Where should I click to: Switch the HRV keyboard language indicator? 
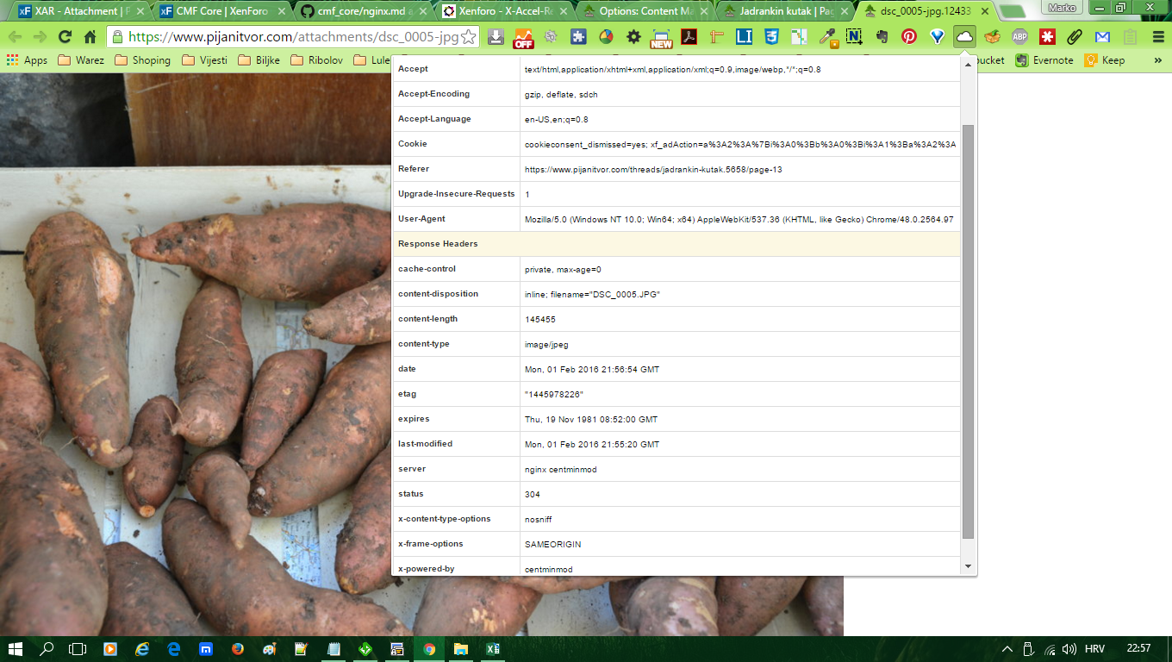coord(1094,649)
